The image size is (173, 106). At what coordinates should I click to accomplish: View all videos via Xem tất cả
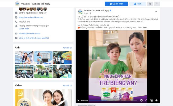click(67, 86)
